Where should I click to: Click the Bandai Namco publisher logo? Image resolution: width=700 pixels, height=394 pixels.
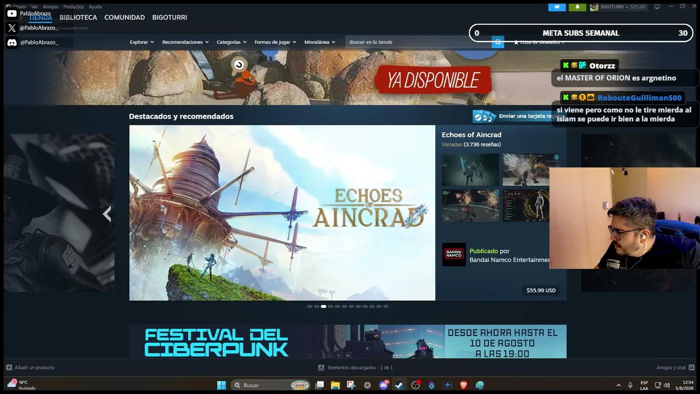pyautogui.click(x=454, y=254)
